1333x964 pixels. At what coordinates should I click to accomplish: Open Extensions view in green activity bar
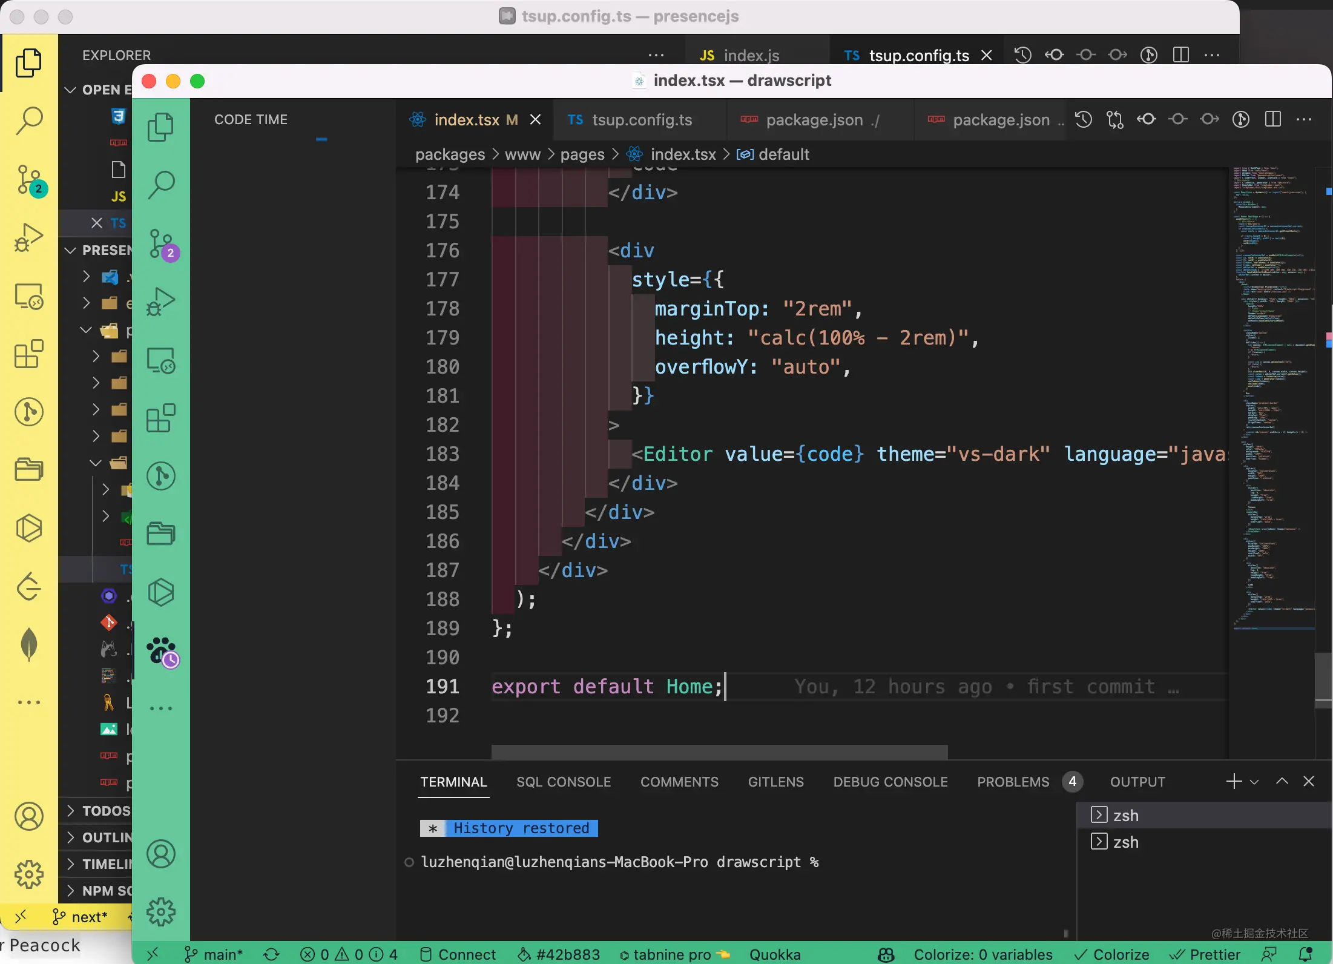pyautogui.click(x=161, y=418)
